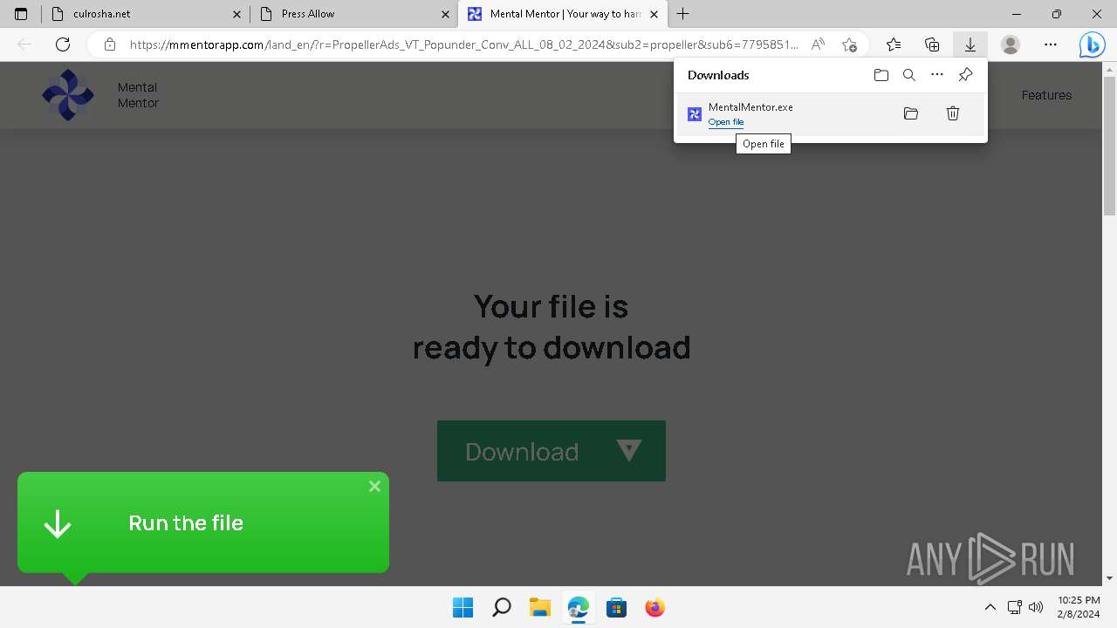Click the Mental Mentor logo
This screenshot has width=1117, height=628.
(68, 95)
